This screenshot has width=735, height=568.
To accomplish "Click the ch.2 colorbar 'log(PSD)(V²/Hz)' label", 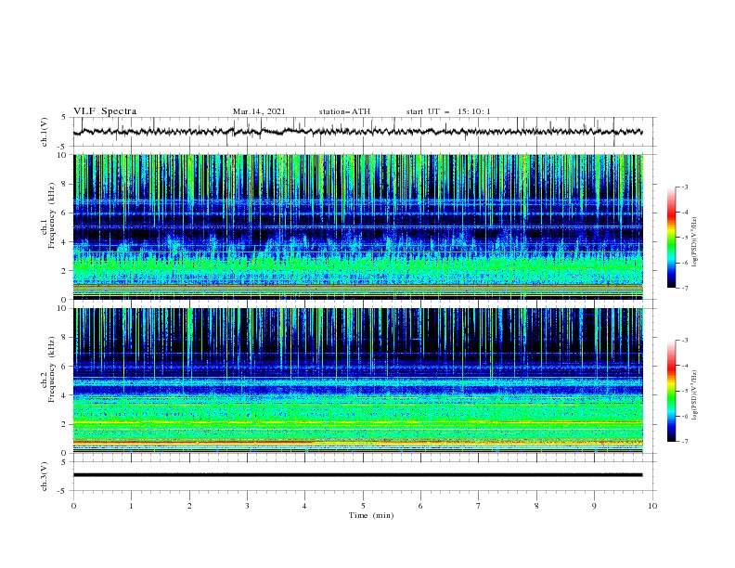I will [x=695, y=395].
